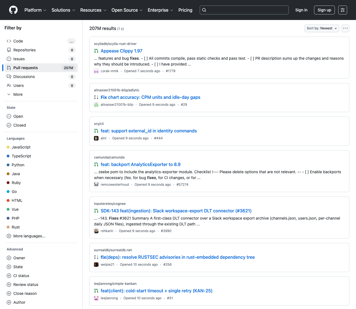Filter results by TypeScript language

tap(41, 156)
